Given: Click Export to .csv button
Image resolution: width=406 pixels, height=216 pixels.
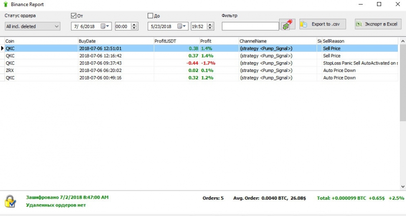Looking at the screenshot, I should point(322,24).
